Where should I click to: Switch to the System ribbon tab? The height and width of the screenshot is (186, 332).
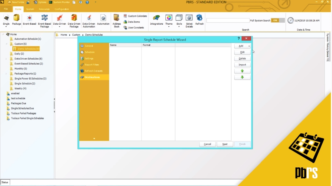pyautogui.click(x=30, y=9)
